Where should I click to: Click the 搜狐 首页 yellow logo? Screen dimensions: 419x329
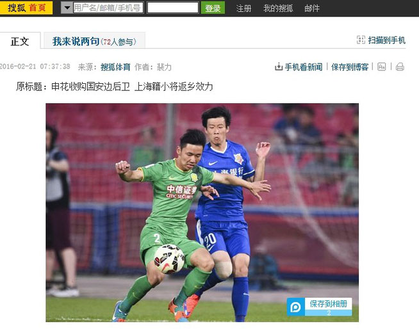(26, 8)
